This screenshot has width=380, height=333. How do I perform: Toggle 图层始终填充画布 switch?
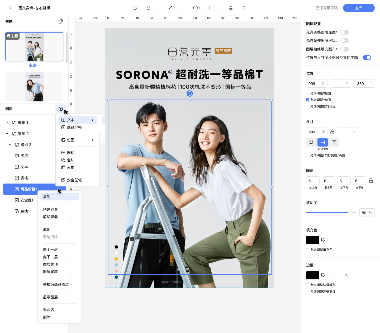click(x=345, y=49)
